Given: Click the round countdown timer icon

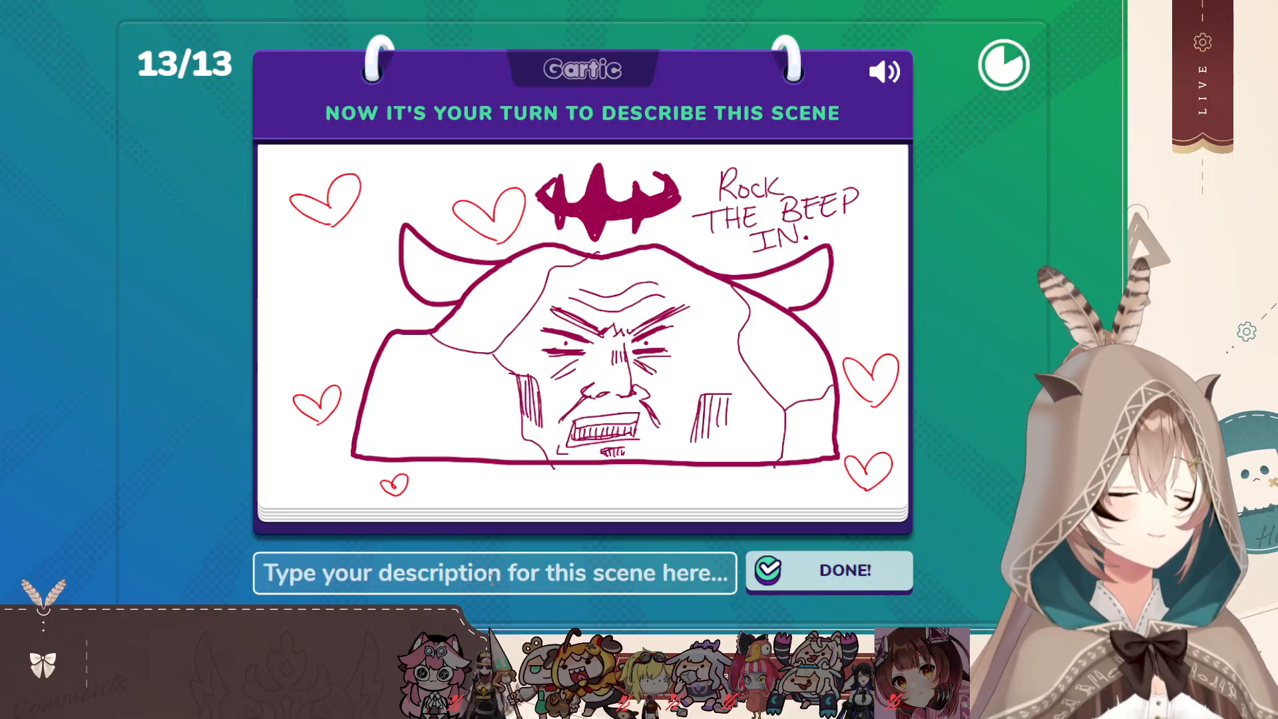Looking at the screenshot, I should (x=1004, y=65).
